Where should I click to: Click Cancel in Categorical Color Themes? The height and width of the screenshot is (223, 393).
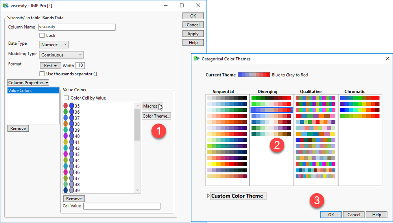coord(354,214)
